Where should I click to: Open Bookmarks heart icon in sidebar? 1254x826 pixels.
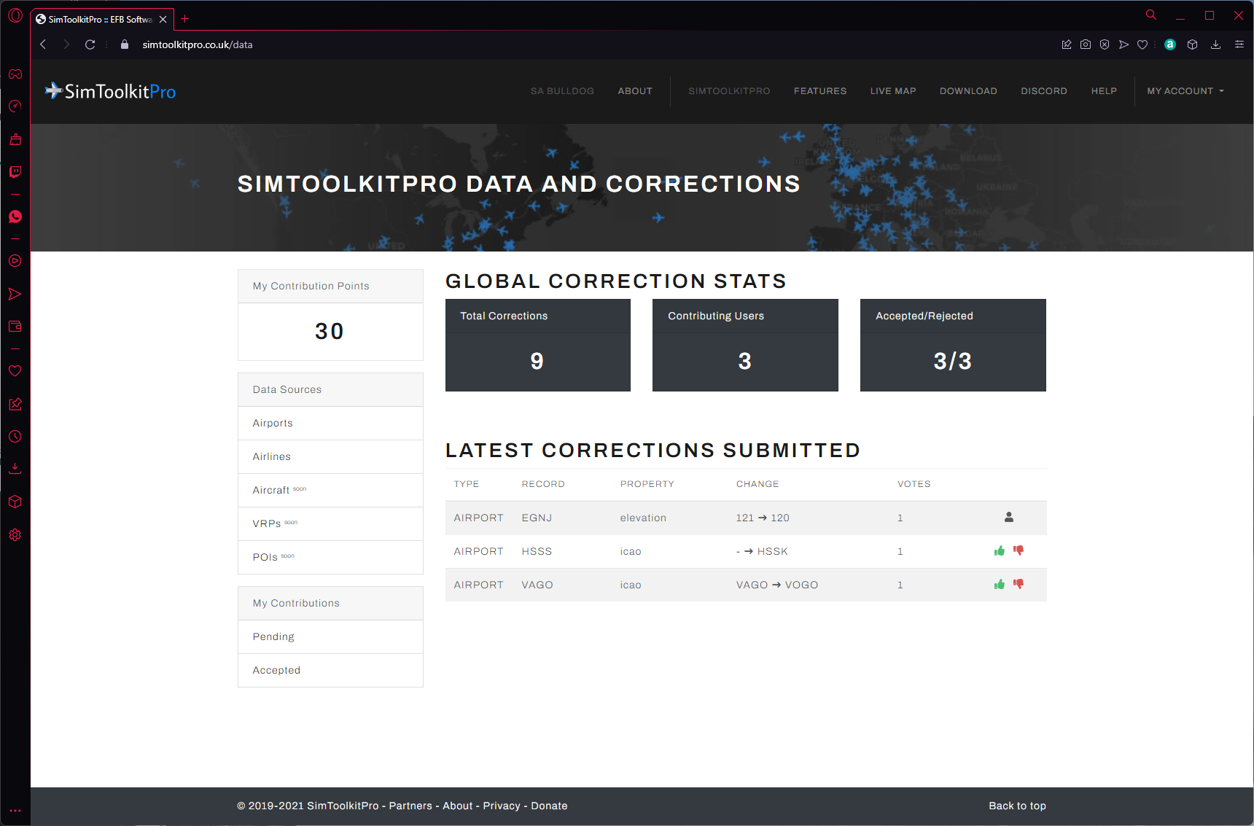point(15,371)
